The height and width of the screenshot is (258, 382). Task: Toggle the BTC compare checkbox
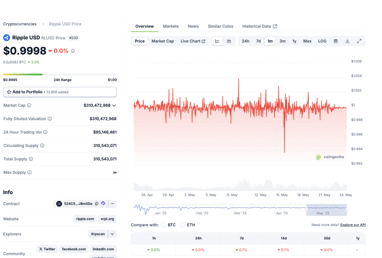click(x=164, y=225)
